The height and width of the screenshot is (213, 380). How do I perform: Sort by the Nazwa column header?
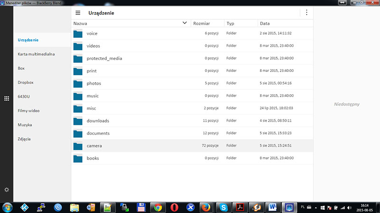click(80, 23)
